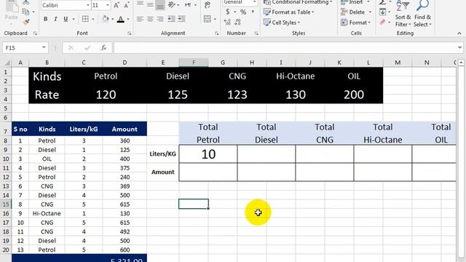
Task: Expand the formula bar with arrow
Action: [x=459, y=48]
